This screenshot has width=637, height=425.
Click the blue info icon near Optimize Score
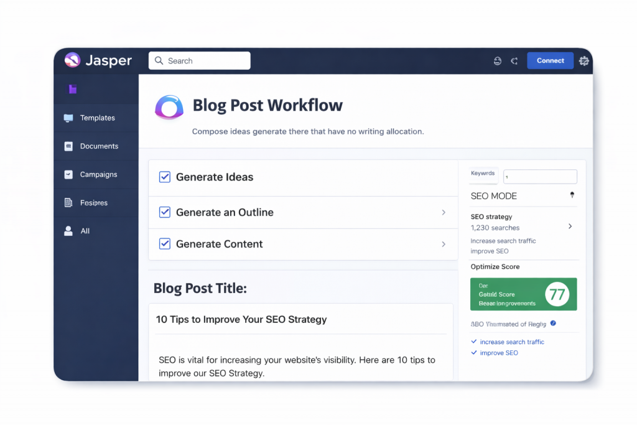pos(553,324)
